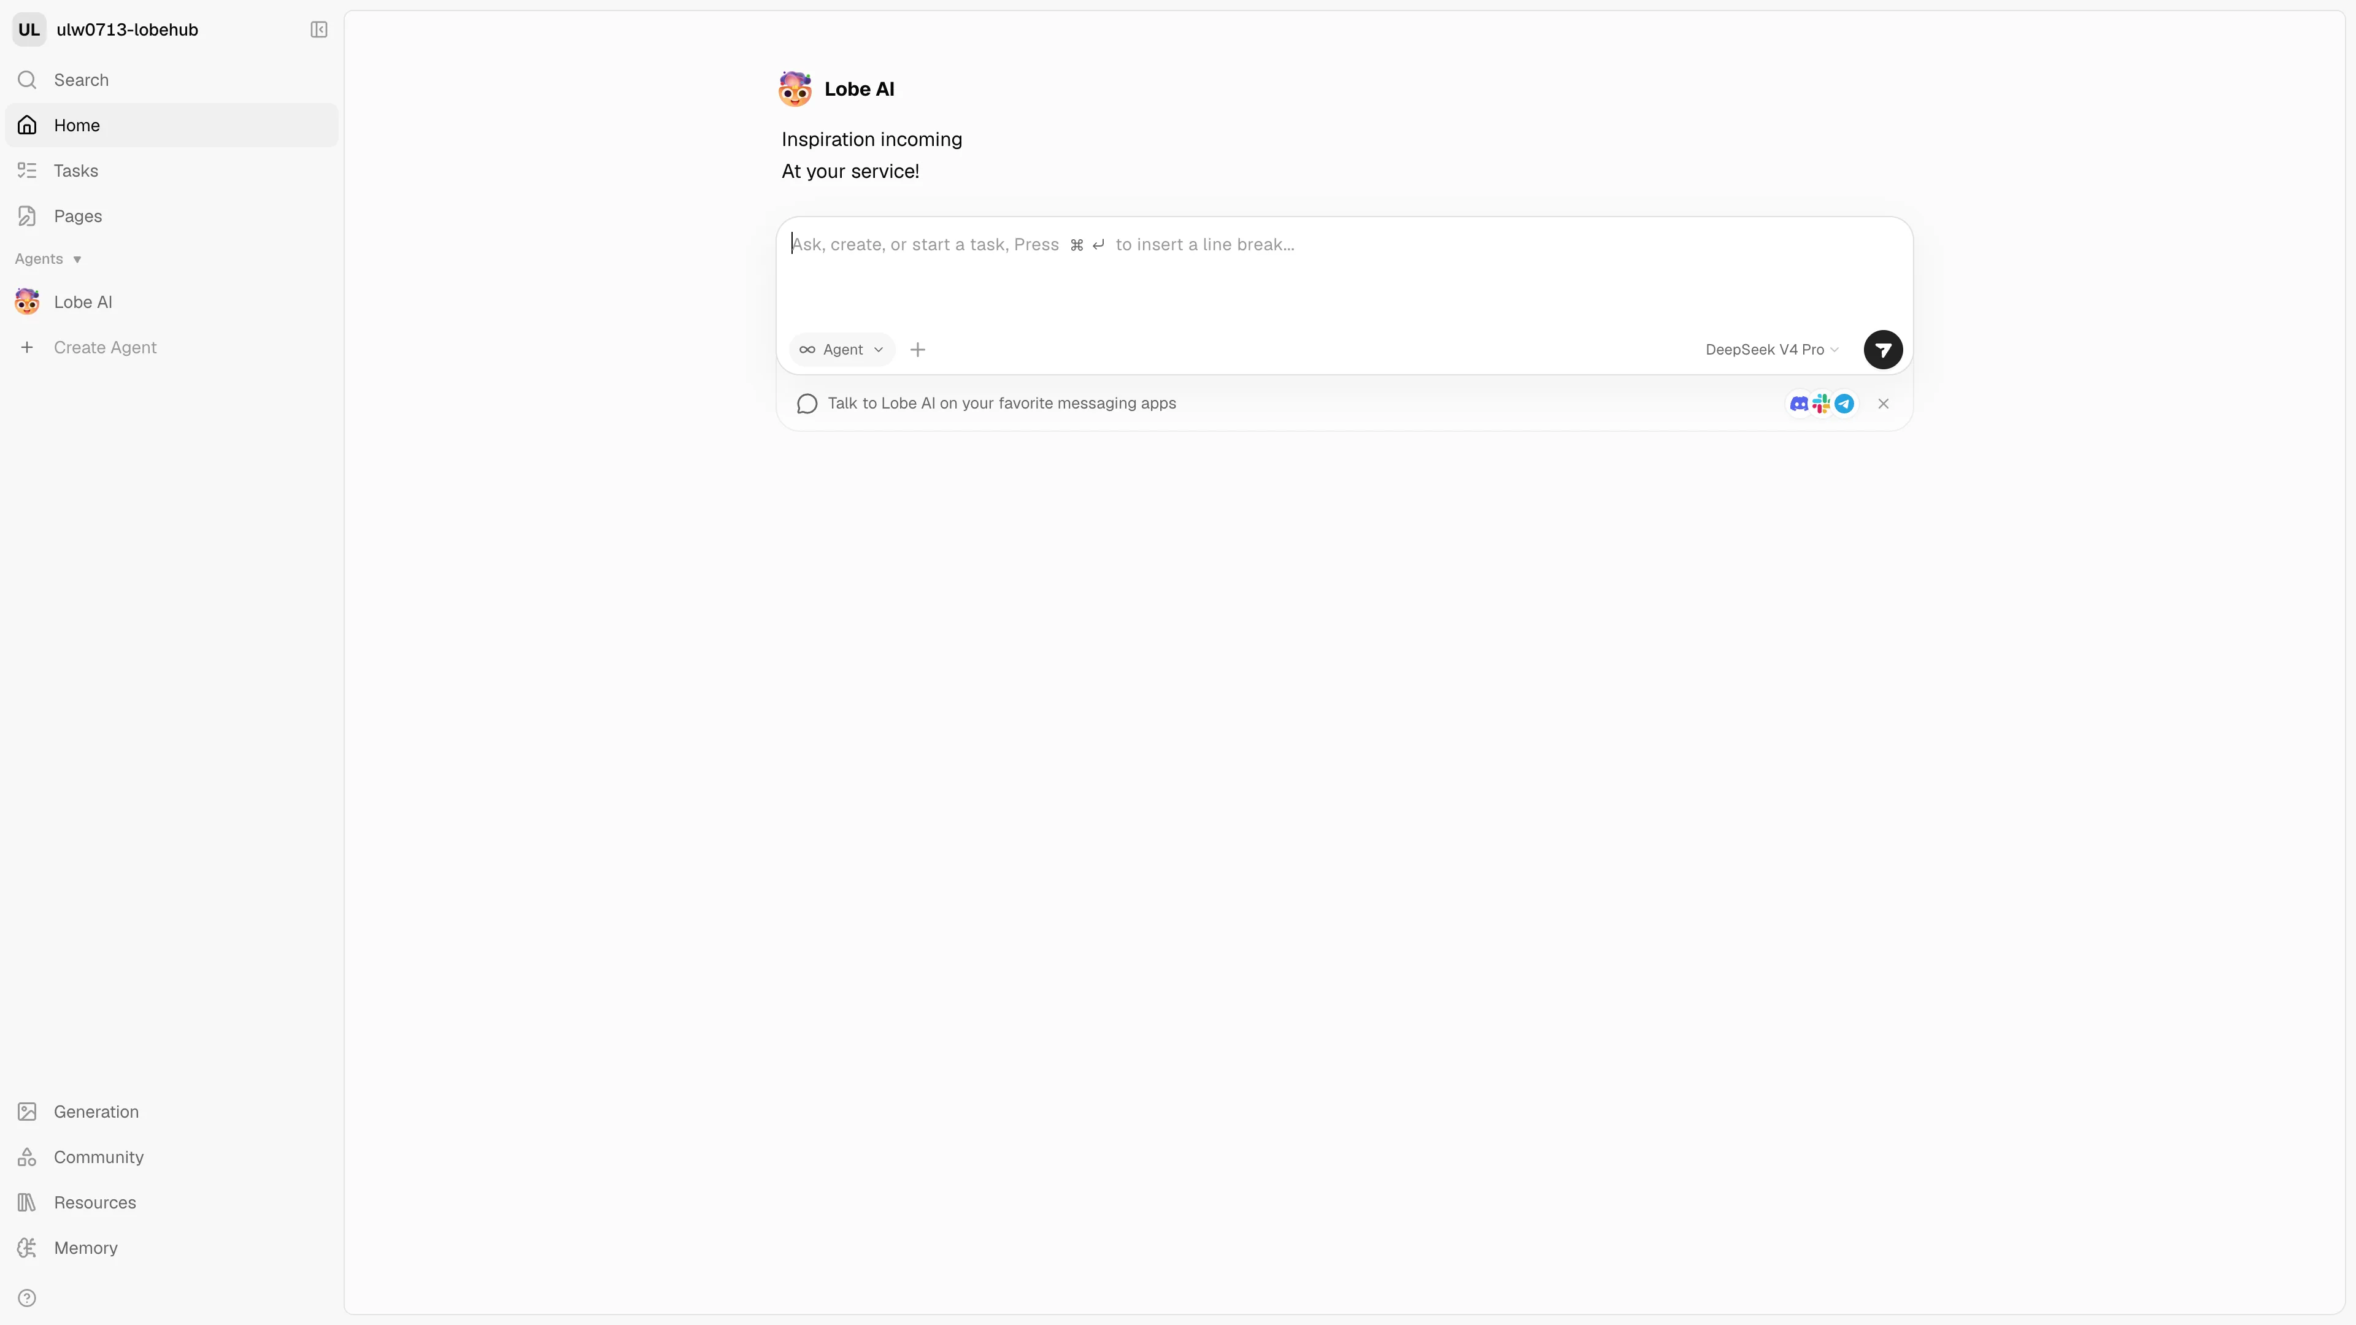Screen dimensions: 2356x1325
Task: Focus the chat message input field
Action: click(x=1344, y=271)
